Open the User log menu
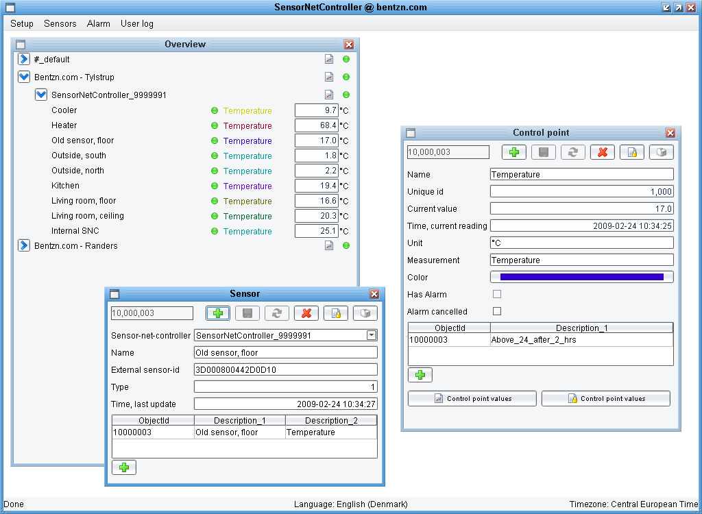Image resolution: width=702 pixels, height=514 pixels. click(x=137, y=24)
